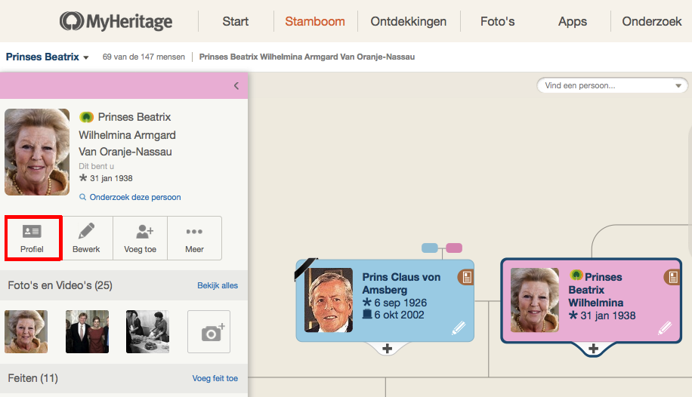Click the Bewerk pencil icon
This screenshot has height=397, width=692.
(x=86, y=231)
